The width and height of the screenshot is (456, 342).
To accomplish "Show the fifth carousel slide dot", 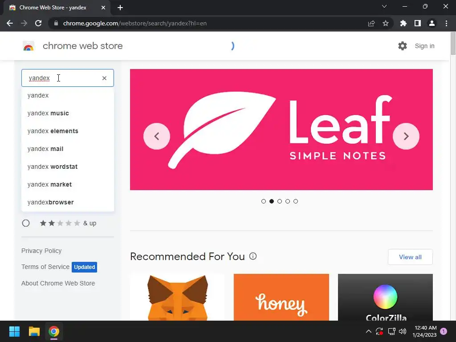I will [296, 201].
